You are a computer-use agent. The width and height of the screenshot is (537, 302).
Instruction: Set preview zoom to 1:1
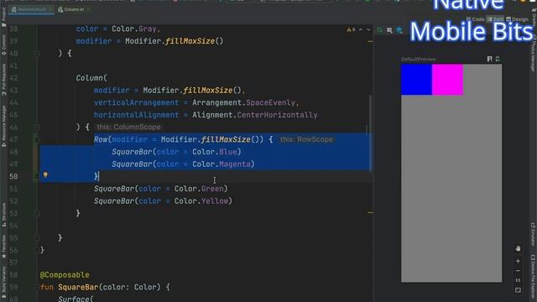click(x=518, y=280)
